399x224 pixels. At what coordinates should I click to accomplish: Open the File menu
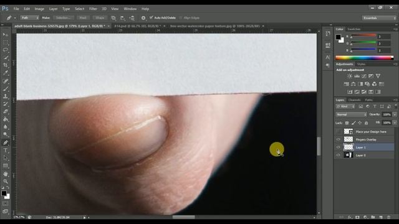[x=16, y=9]
